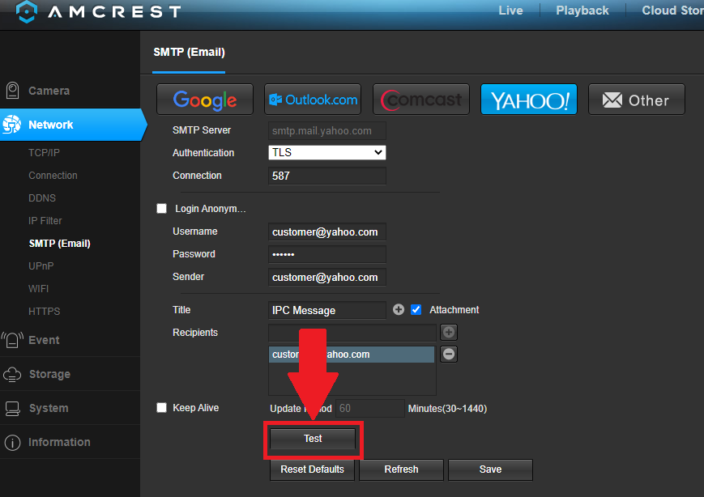Viewport: 704px width, 497px height.
Task: Click the Username field
Action: coord(326,232)
